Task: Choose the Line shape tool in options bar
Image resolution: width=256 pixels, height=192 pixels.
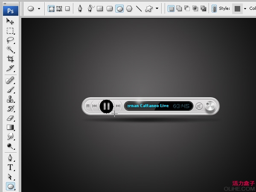Action: (x=139, y=9)
